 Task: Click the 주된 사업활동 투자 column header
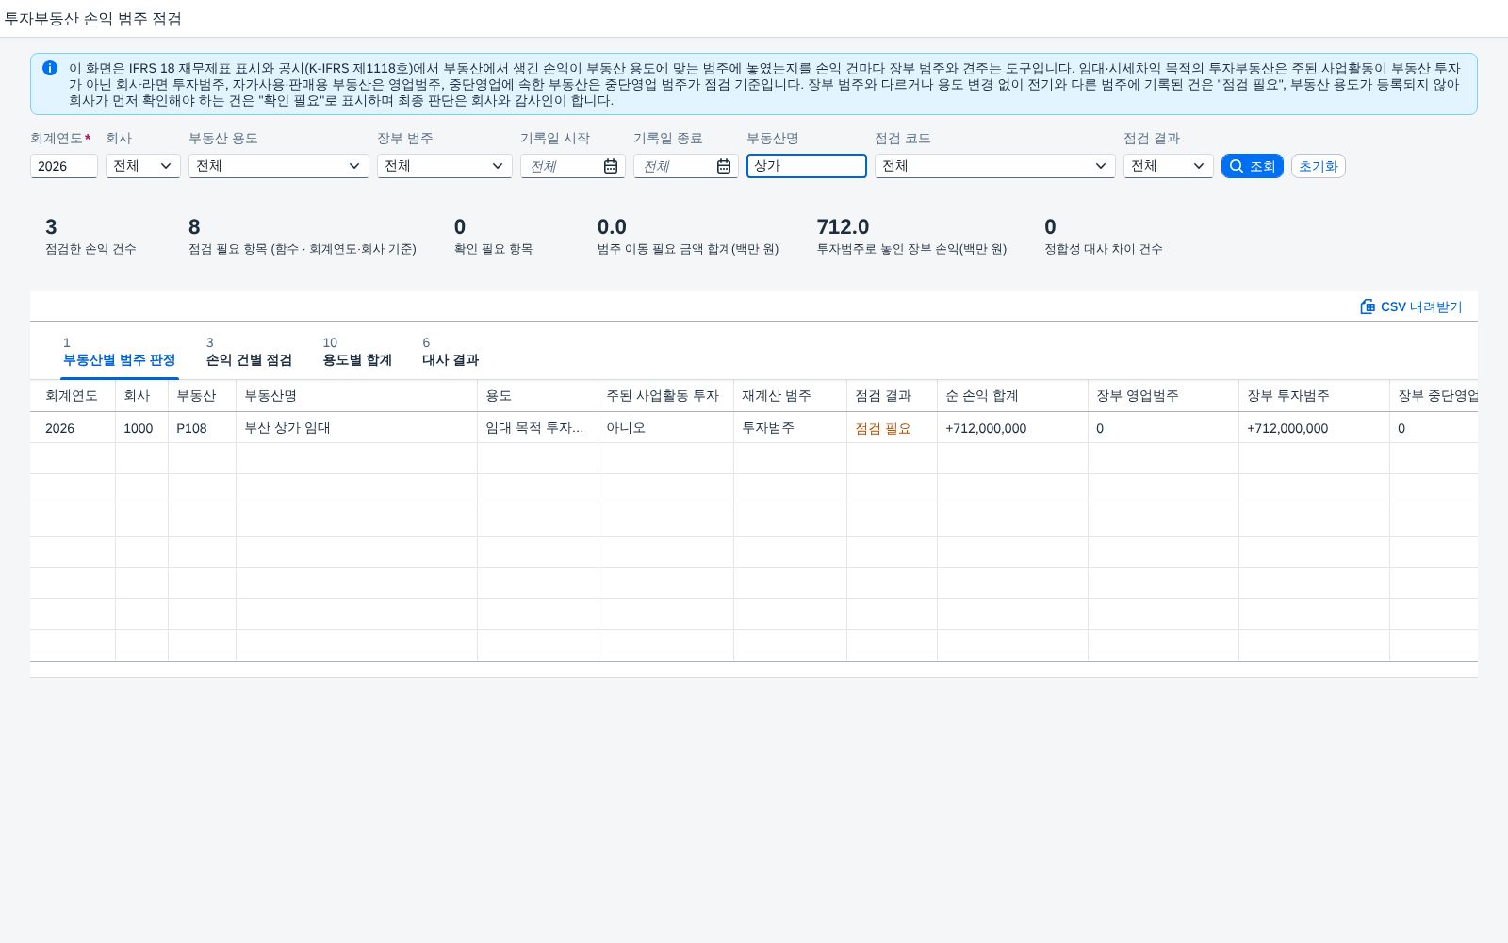click(665, 396)
